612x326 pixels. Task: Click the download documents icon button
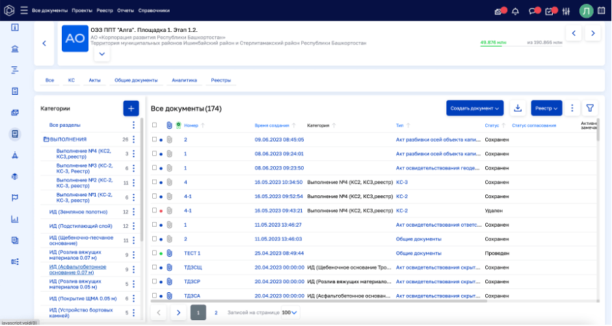[x=518, y=108]
